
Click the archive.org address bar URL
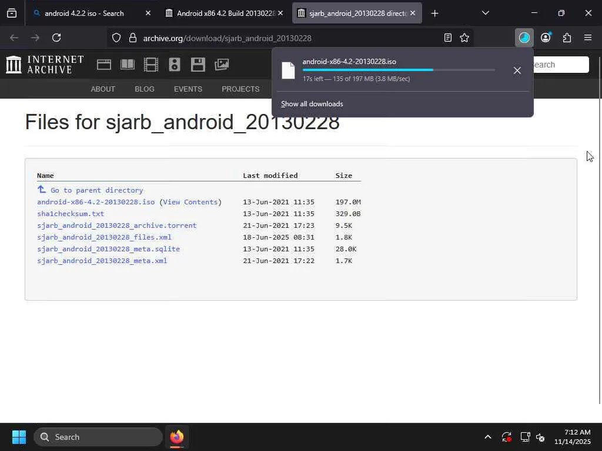(x=227, y=38)
